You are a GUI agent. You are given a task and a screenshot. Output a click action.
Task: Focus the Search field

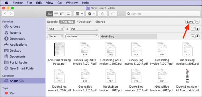click(x=163, y=14)
